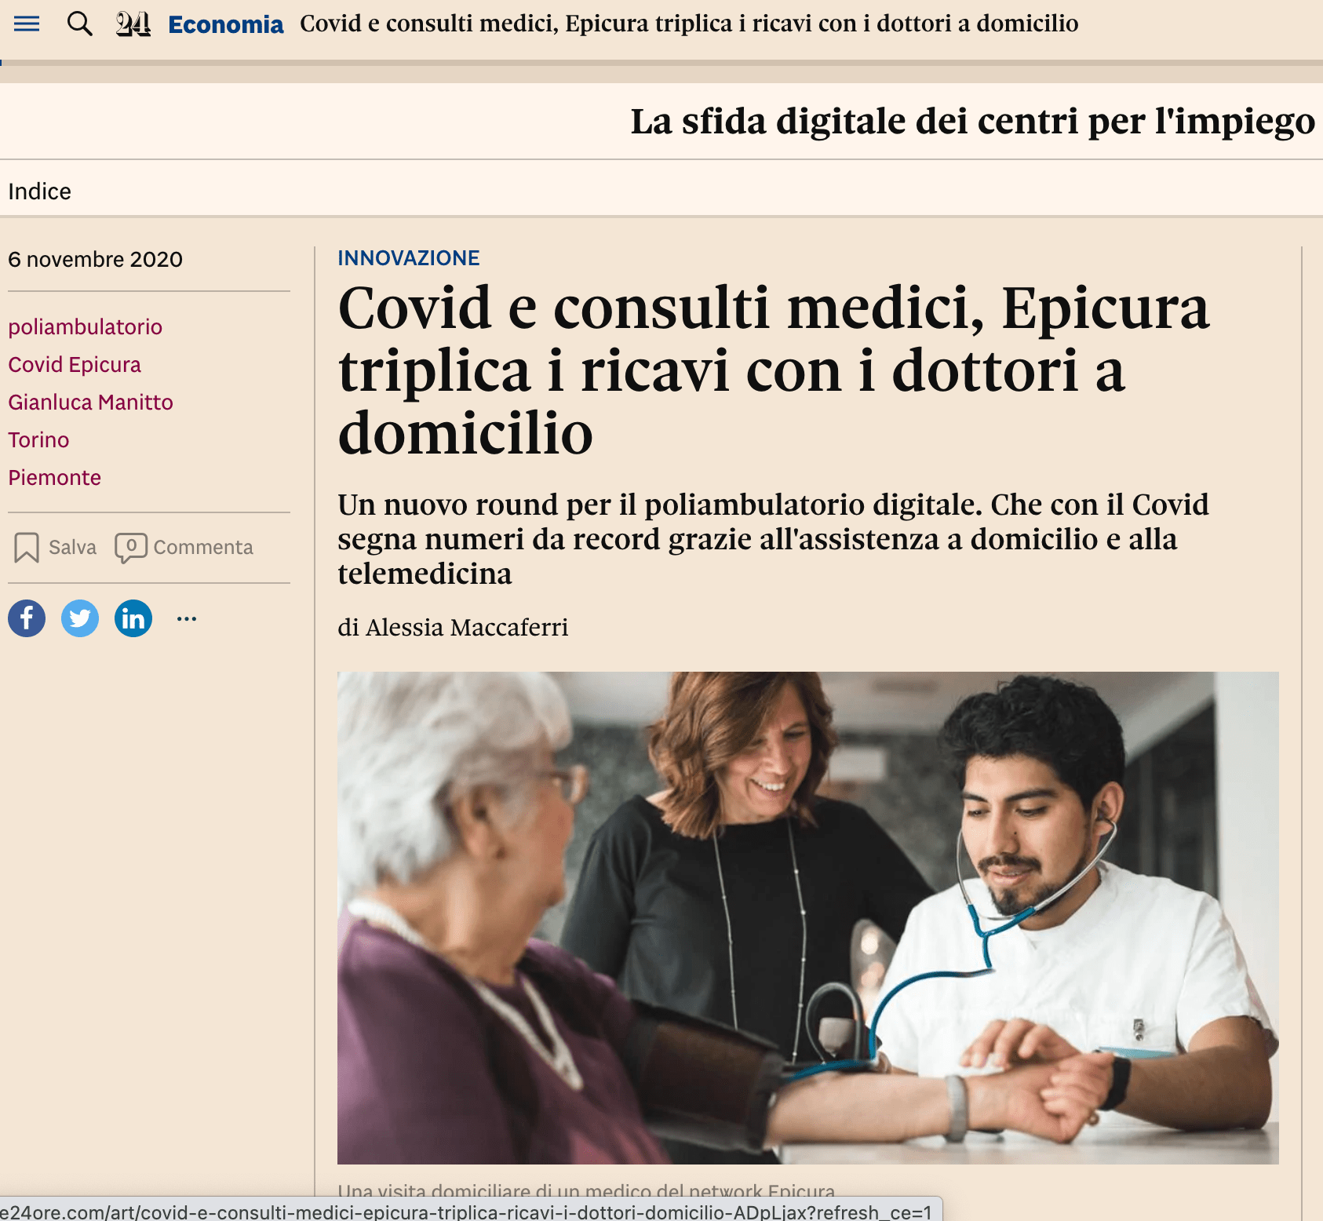Expand the Indice section
The width and height of the screenshot is (1323, 1221).
pos(39,191)
